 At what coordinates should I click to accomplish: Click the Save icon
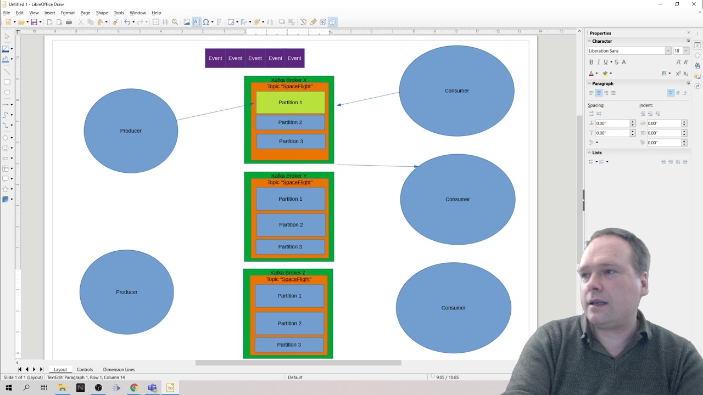(34, 22)
